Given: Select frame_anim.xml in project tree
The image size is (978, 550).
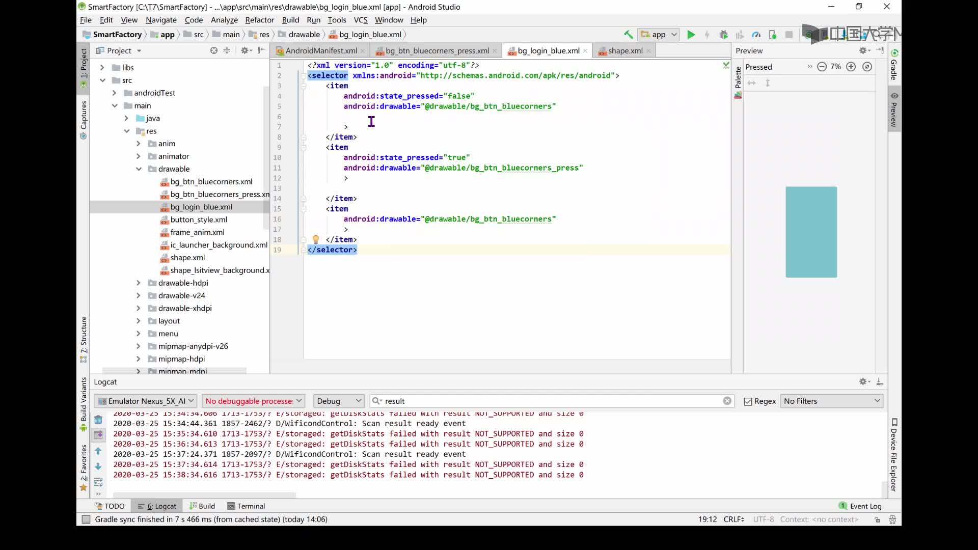Looking at the screenshot, I should 197,232.
